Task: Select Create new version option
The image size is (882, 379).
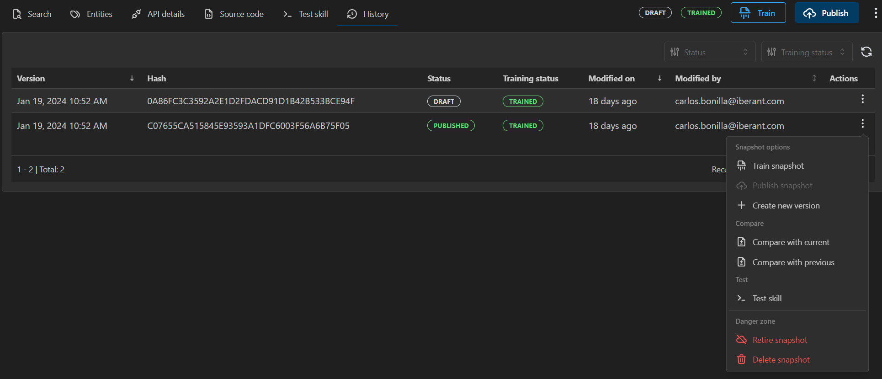Action: (x=797, y=206)
